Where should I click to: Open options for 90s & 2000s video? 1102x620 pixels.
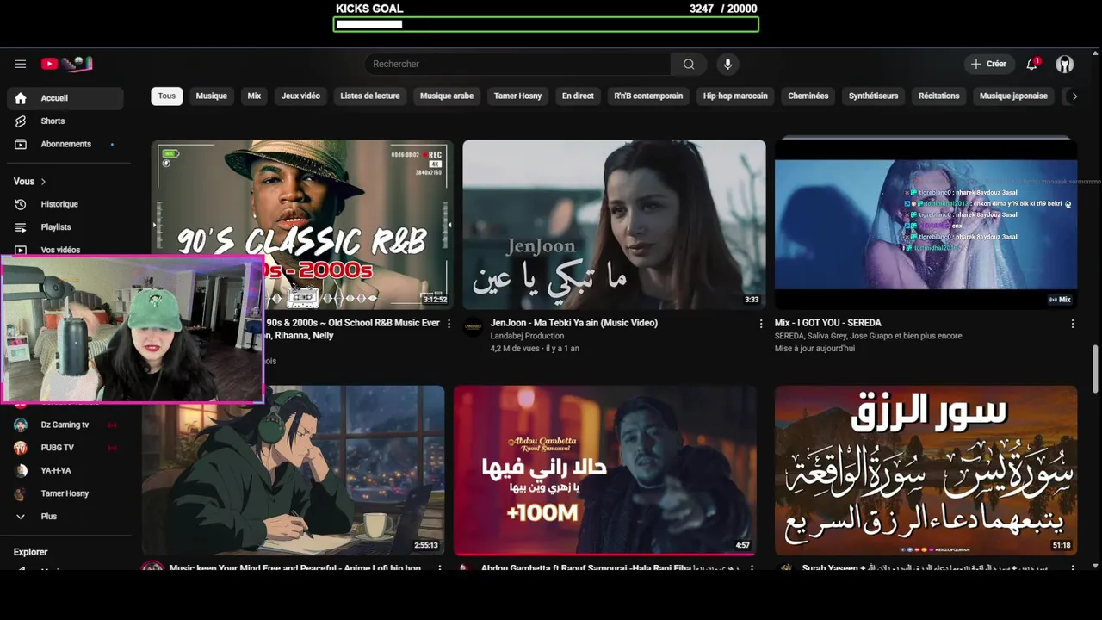tap(449, 324)
